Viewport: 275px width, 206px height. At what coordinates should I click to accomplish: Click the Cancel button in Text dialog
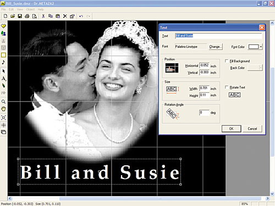(x=252, y=129)
